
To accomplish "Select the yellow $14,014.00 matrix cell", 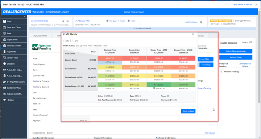I will coord(110,67).
